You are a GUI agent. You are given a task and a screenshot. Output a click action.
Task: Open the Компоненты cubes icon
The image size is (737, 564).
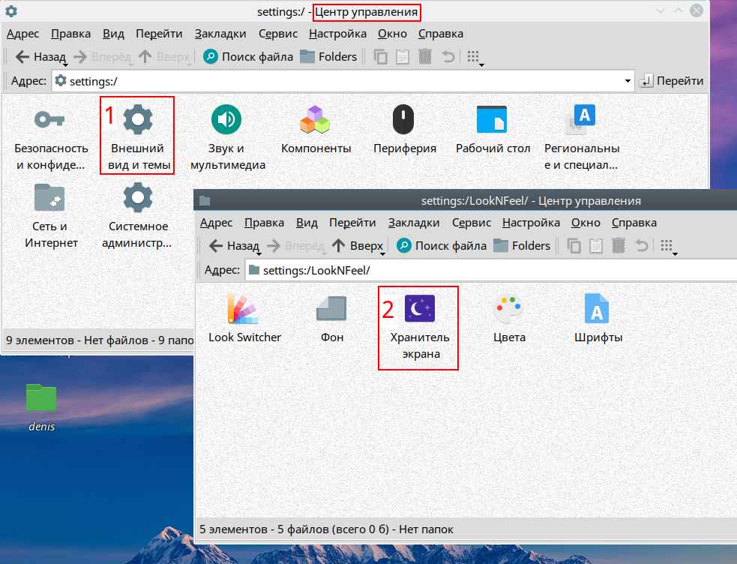click(316, 119)
